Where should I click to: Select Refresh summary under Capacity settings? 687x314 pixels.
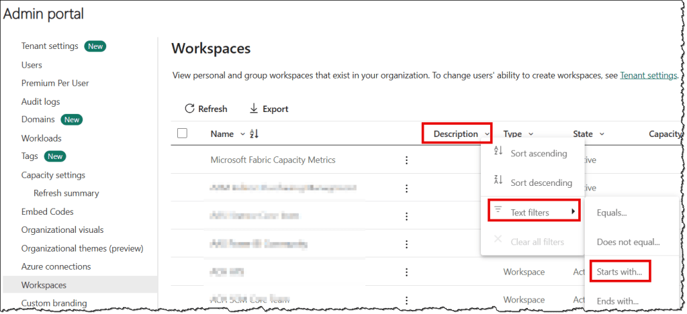66,193
